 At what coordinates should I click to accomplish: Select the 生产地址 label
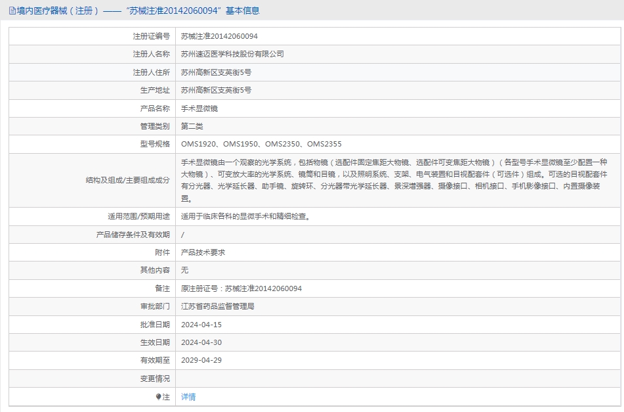pyautogui.click(x=155, y=91)
